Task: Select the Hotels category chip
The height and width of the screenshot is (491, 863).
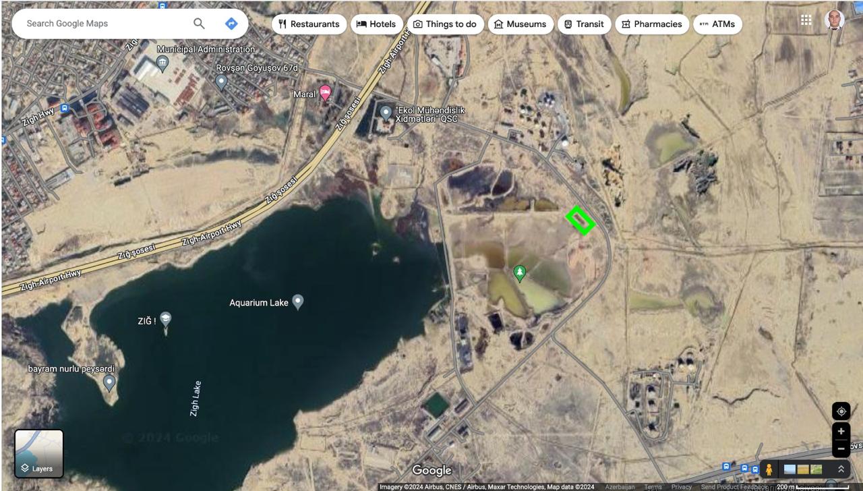Action: 376,24
